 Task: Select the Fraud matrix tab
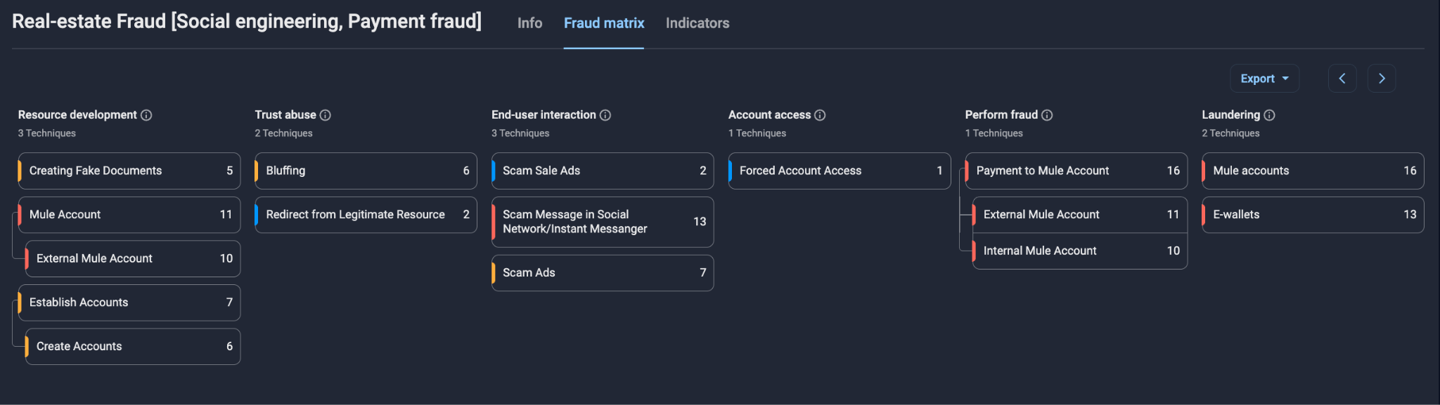[x=603, y=23]
